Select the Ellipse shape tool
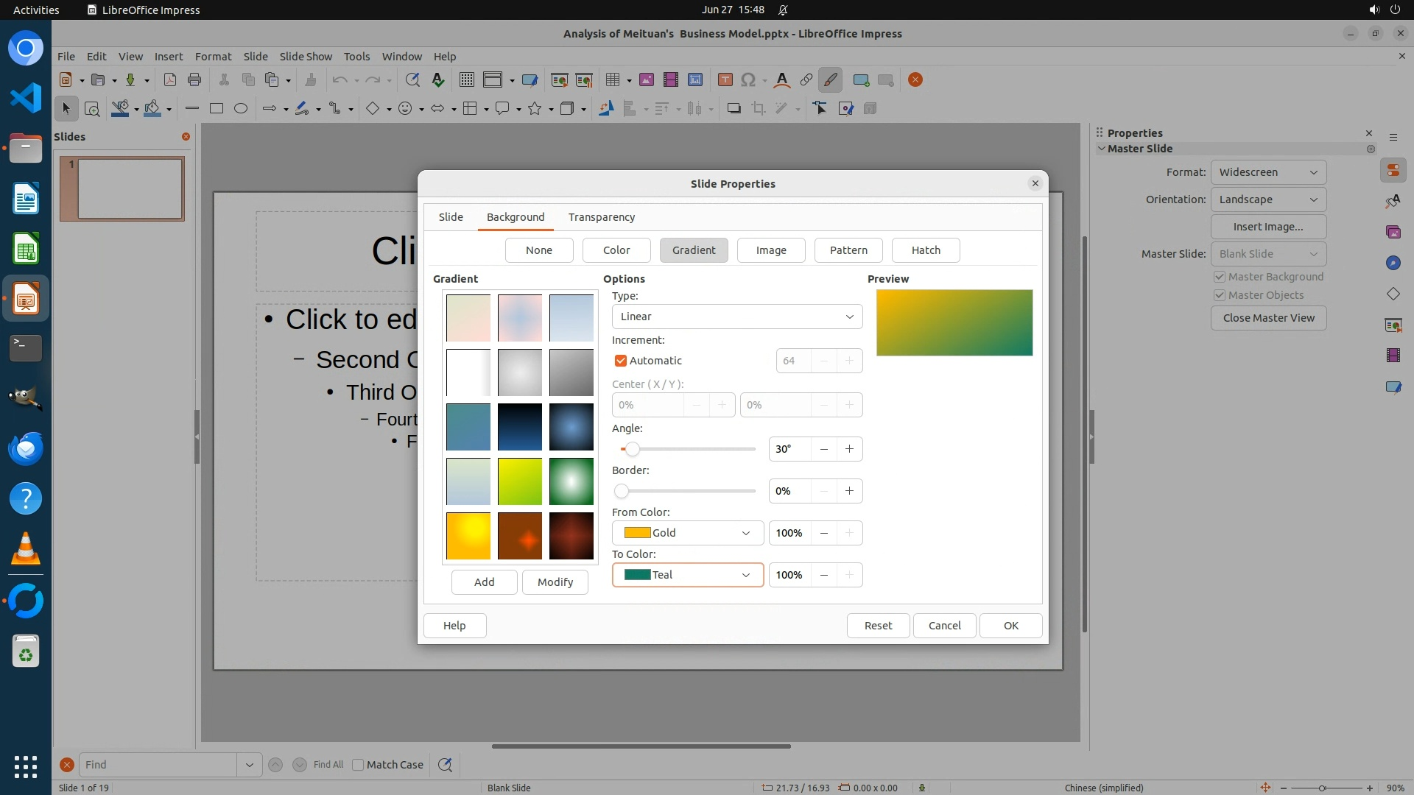Image resolution: width=1414 pixels, height=795 pixels. 240,109
